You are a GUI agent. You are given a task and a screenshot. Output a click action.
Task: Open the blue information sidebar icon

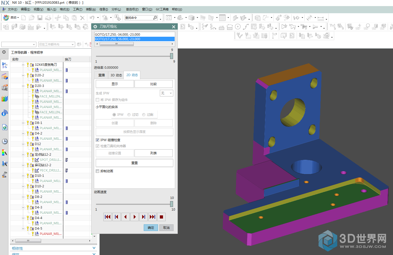(x=4, y=113)
